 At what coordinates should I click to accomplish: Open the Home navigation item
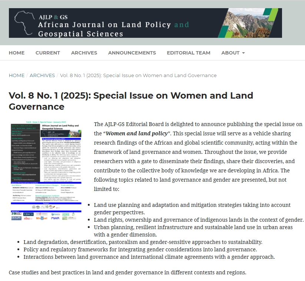[x=17, y=53]
